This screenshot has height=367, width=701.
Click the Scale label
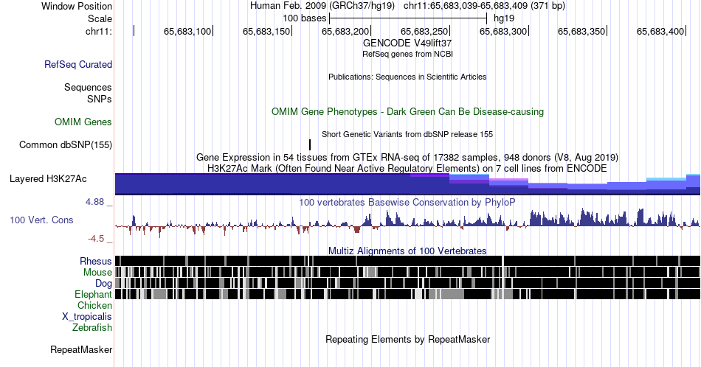[100, 18]
